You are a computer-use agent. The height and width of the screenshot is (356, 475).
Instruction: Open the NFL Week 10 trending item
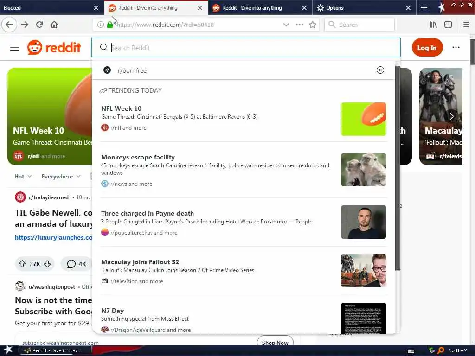point(243,118)
